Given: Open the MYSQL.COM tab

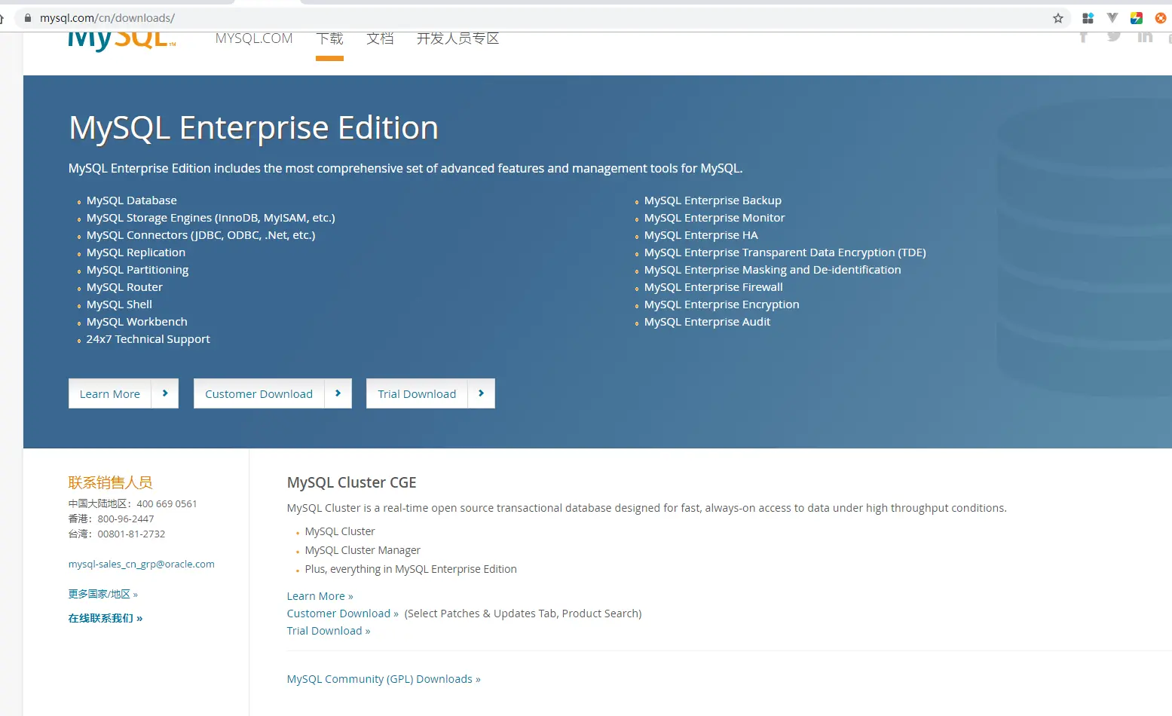Looking at the screenshot, I should click(254, 38).
